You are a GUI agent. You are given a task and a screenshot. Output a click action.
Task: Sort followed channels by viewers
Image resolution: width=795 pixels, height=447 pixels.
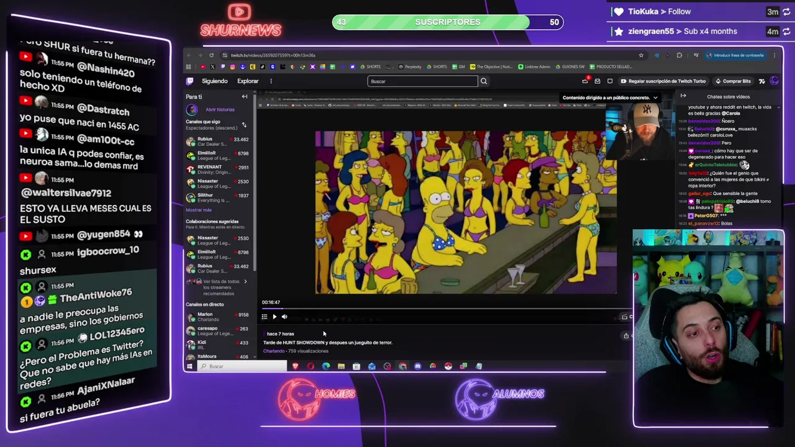tap(244, 125)
